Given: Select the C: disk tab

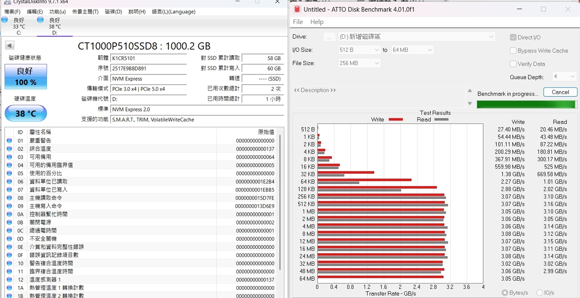Looking at the screenshot, I should (x=19, y=26).
